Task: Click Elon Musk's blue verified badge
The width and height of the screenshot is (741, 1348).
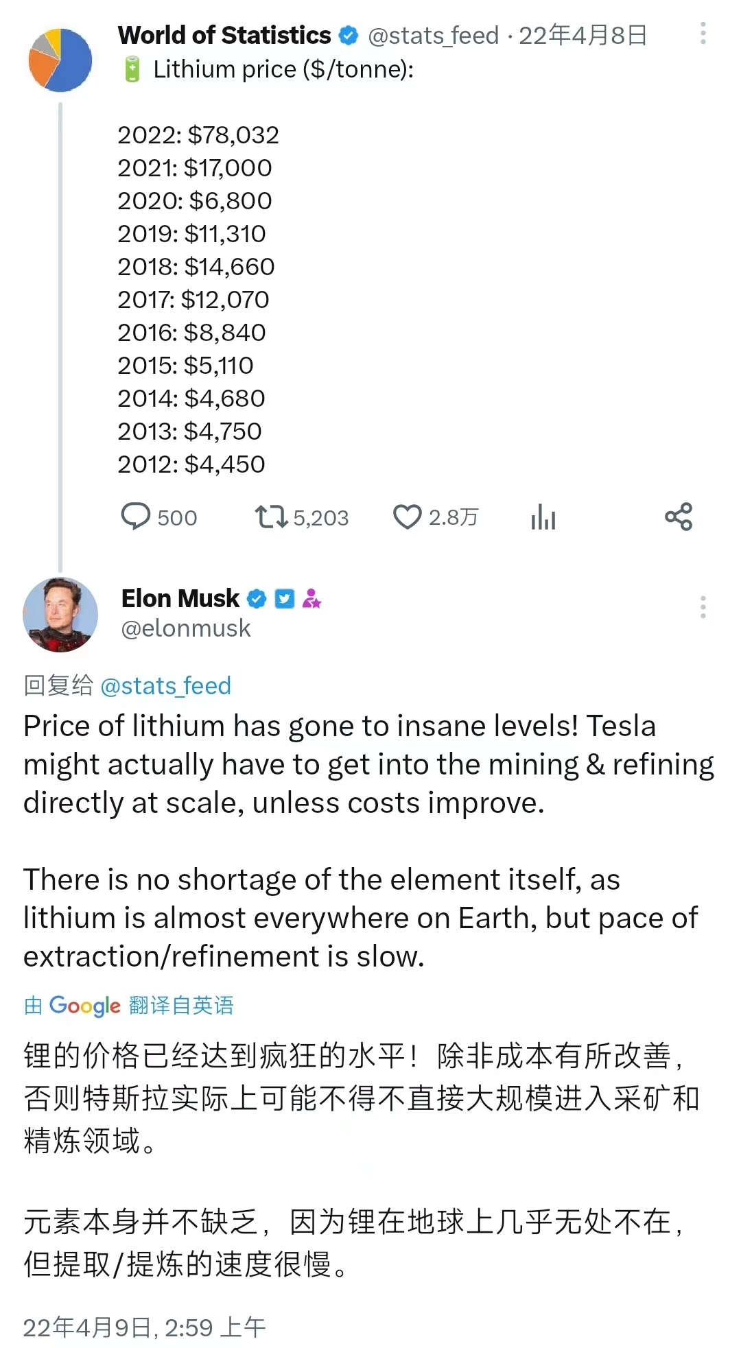Action: tap(257, 599)
